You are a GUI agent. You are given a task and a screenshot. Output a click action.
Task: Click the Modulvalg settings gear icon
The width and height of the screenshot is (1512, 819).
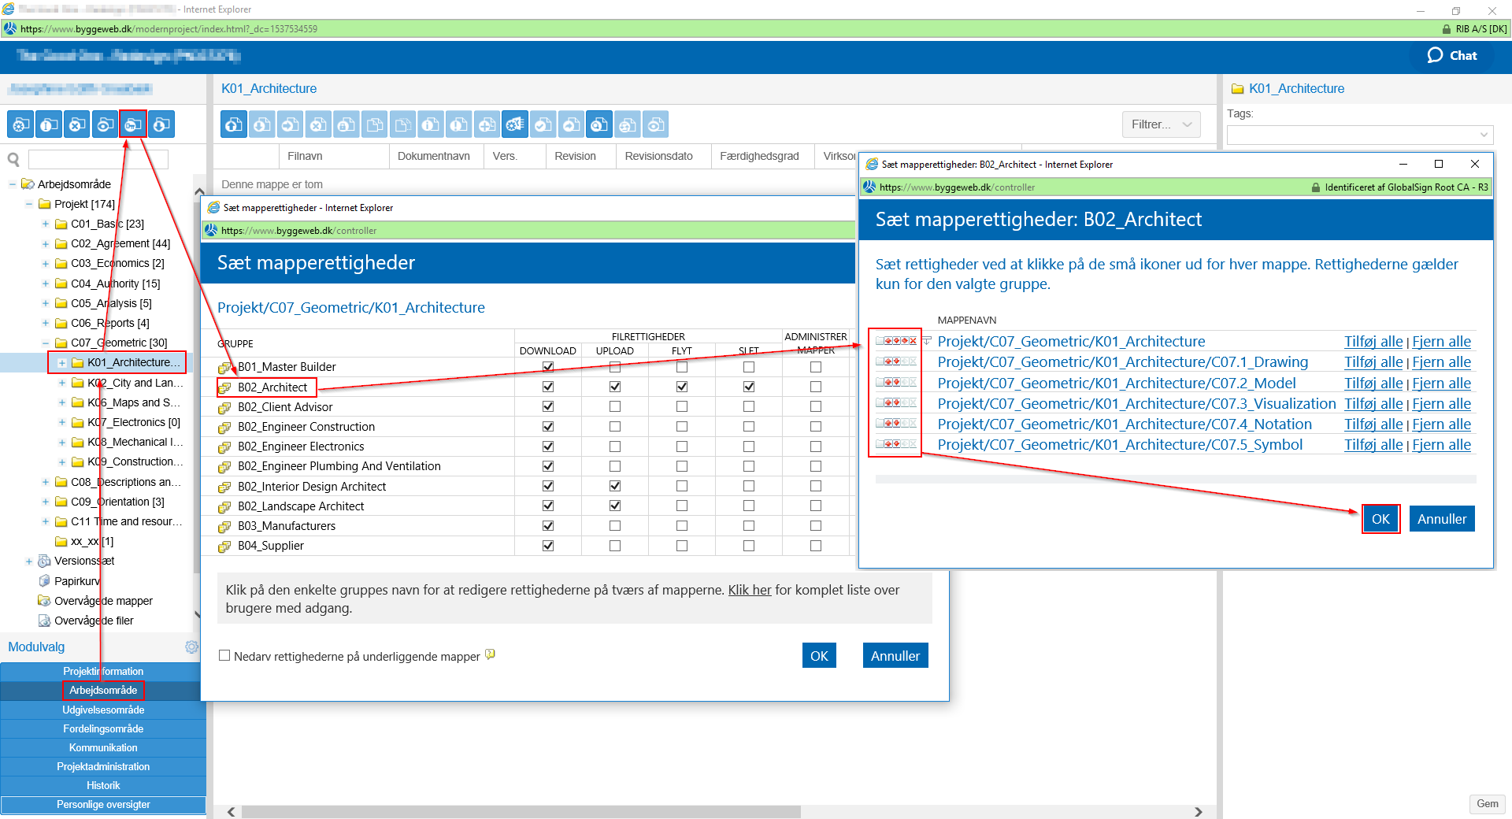click(191, 647)
